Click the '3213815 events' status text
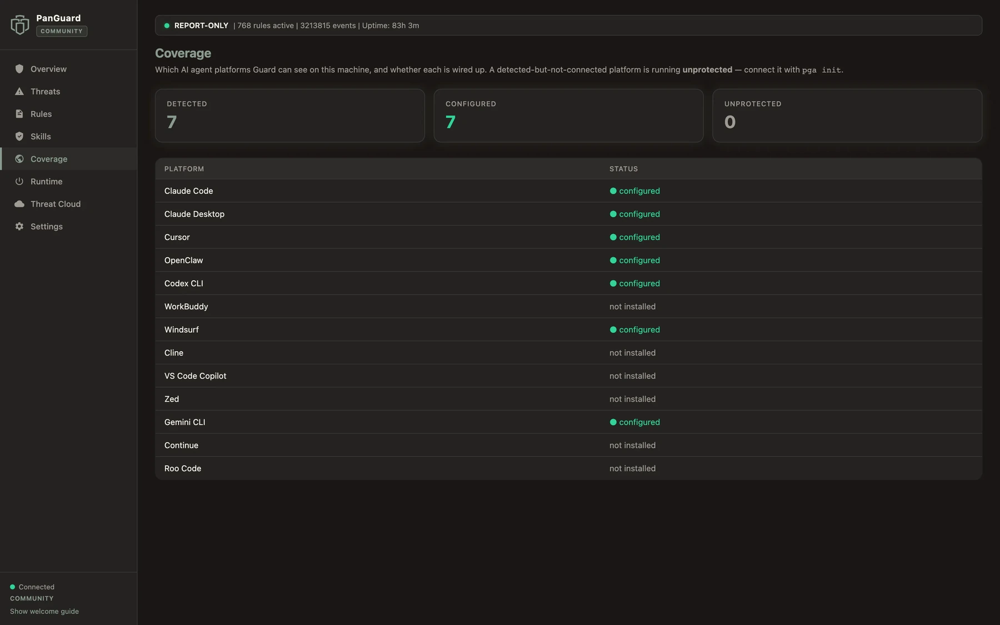Screen dimensions: 1000x625 328,26
